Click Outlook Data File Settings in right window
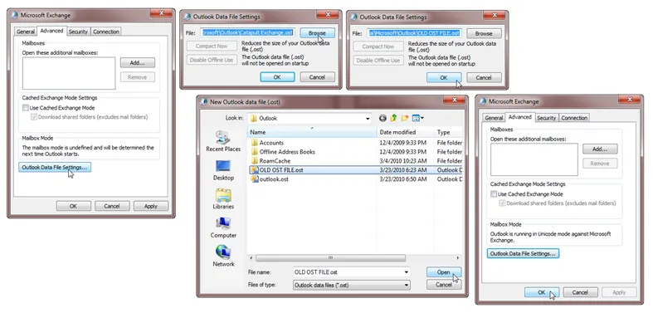 [523, 253]
